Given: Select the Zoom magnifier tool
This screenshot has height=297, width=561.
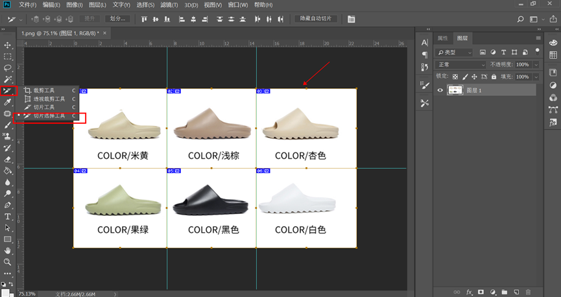Looking at the screenshot, I should tap(8, 262).
